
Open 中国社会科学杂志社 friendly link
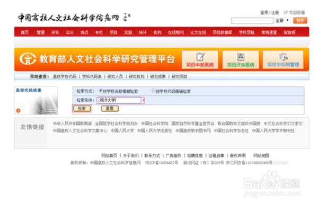(231, 130)
